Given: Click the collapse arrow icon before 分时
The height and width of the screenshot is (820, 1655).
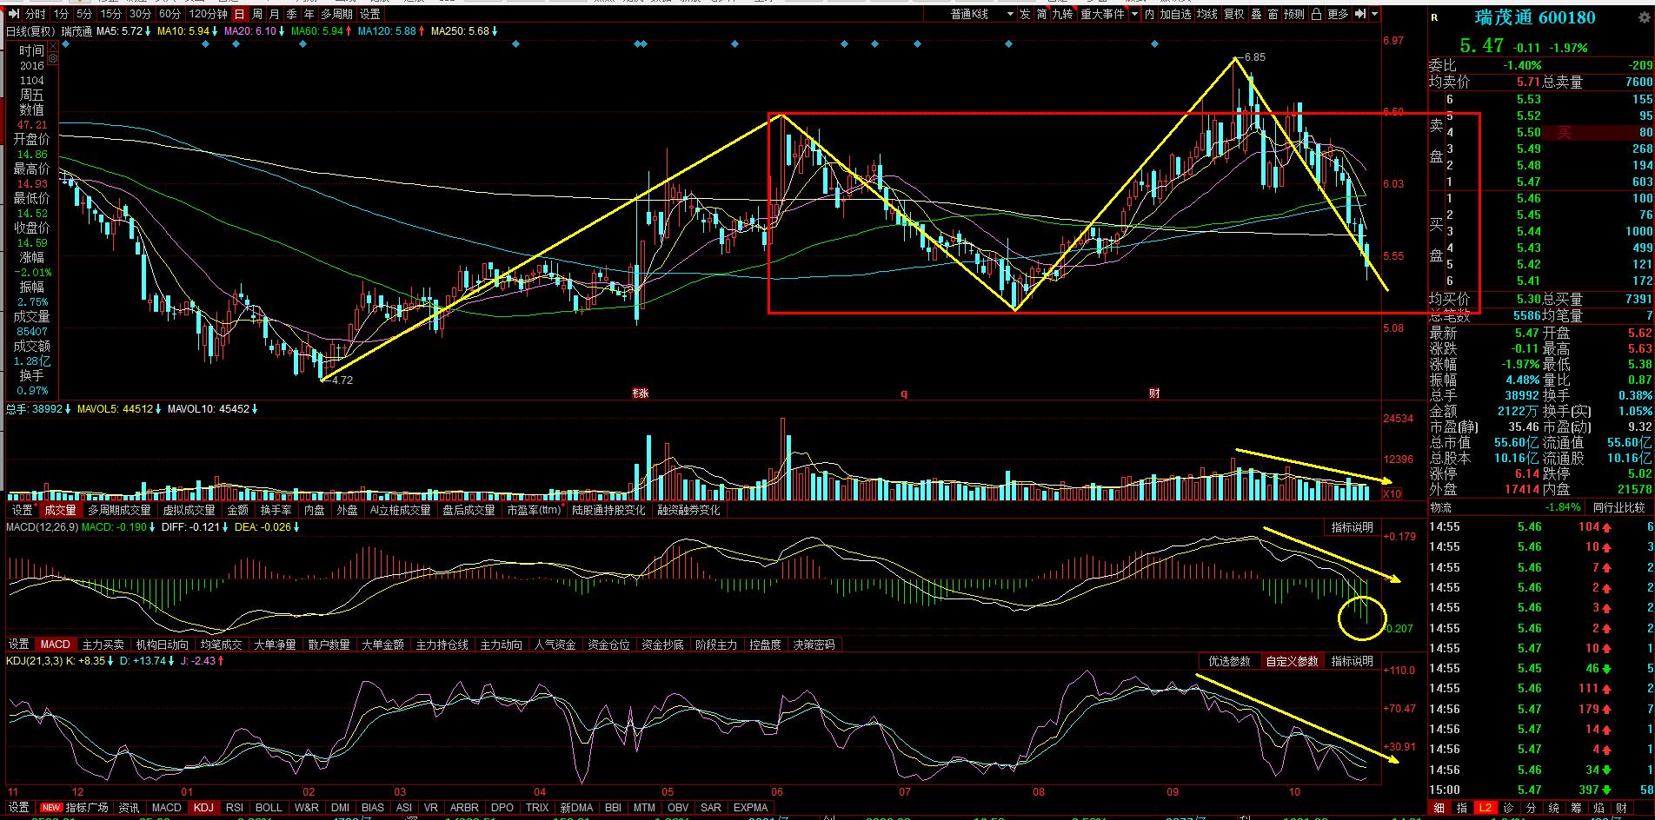Looking at the screenshot, I should (11, 14).
